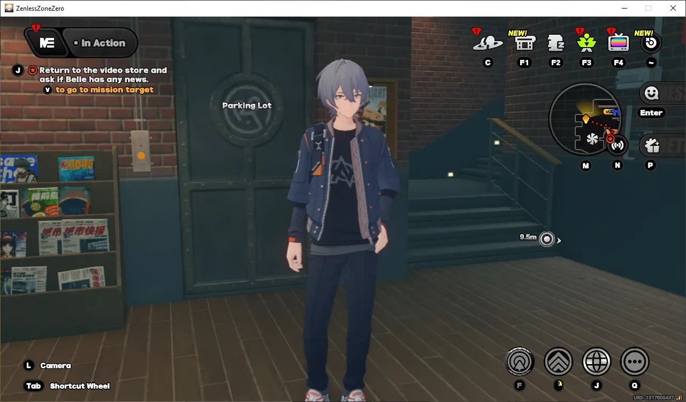Open the rainbow TV icon above F4

(x=619, y=43)
